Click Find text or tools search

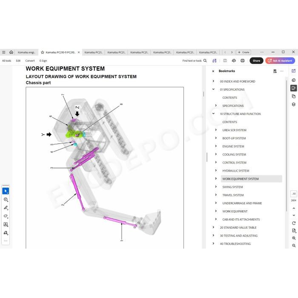pyautogui.click(x=195, y=60)
